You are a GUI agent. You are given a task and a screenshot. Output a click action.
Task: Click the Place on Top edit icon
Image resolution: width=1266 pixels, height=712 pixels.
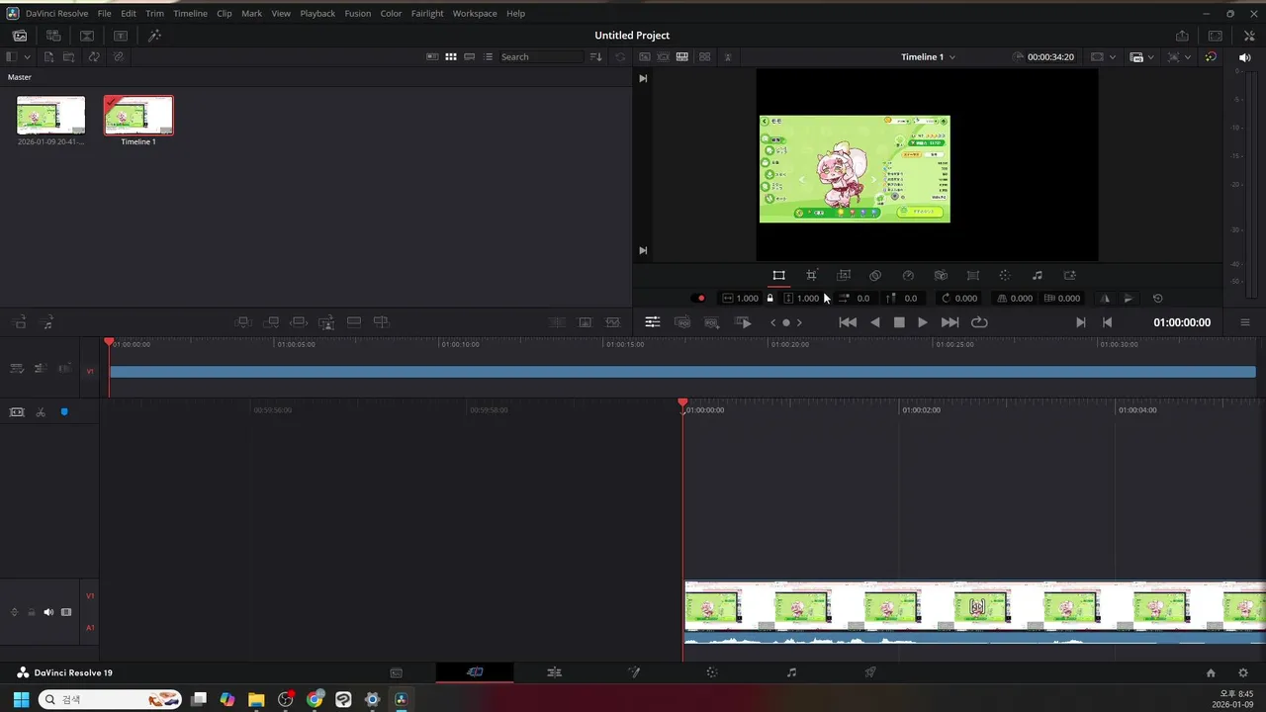354,322
